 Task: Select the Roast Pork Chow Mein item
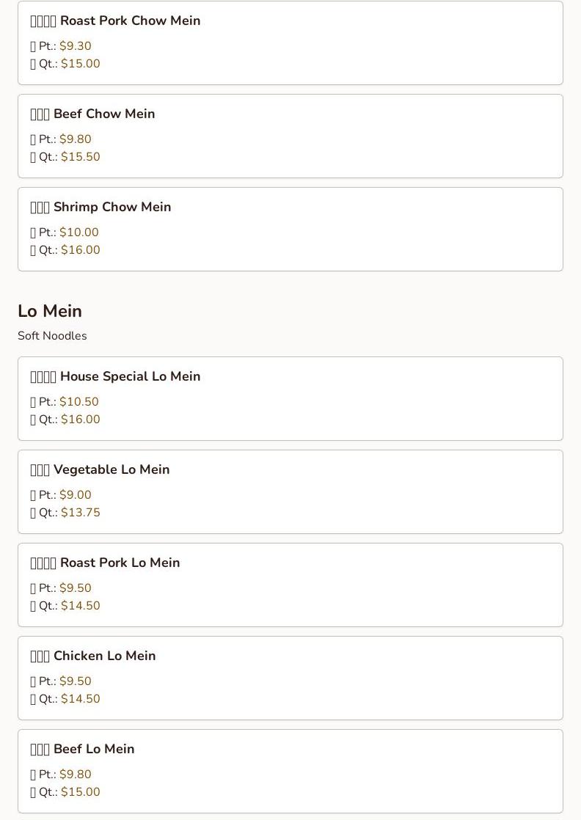click(290, 43)
